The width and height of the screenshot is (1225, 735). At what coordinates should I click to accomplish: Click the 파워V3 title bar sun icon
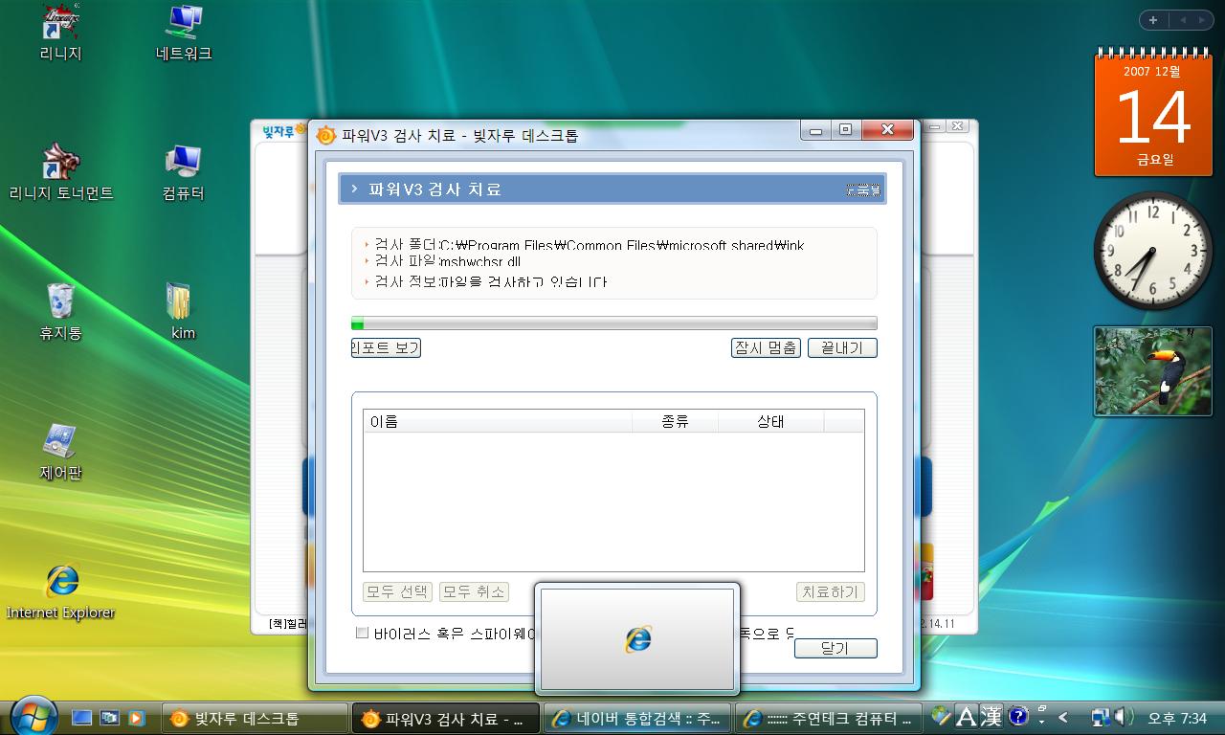coord(325,135)
